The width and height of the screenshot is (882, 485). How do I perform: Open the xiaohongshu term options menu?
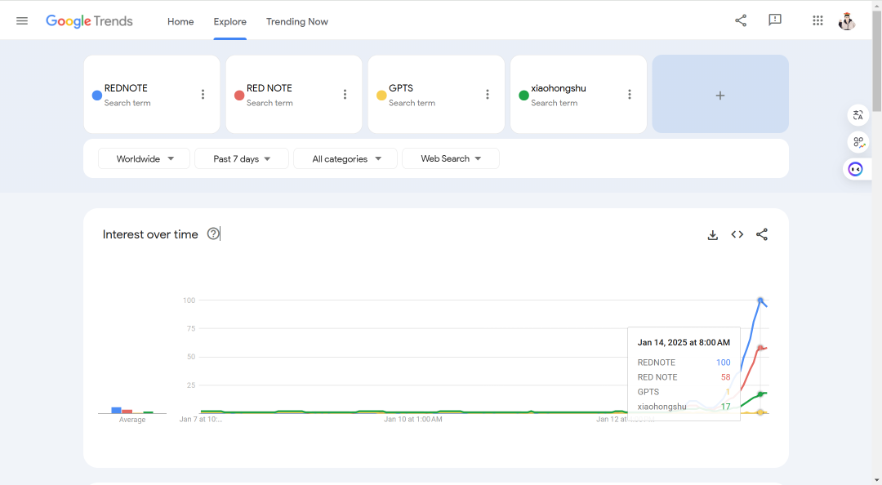point(630,95)
